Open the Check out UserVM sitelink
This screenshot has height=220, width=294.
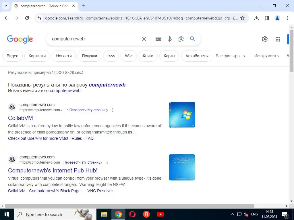[x=38, y=138]
